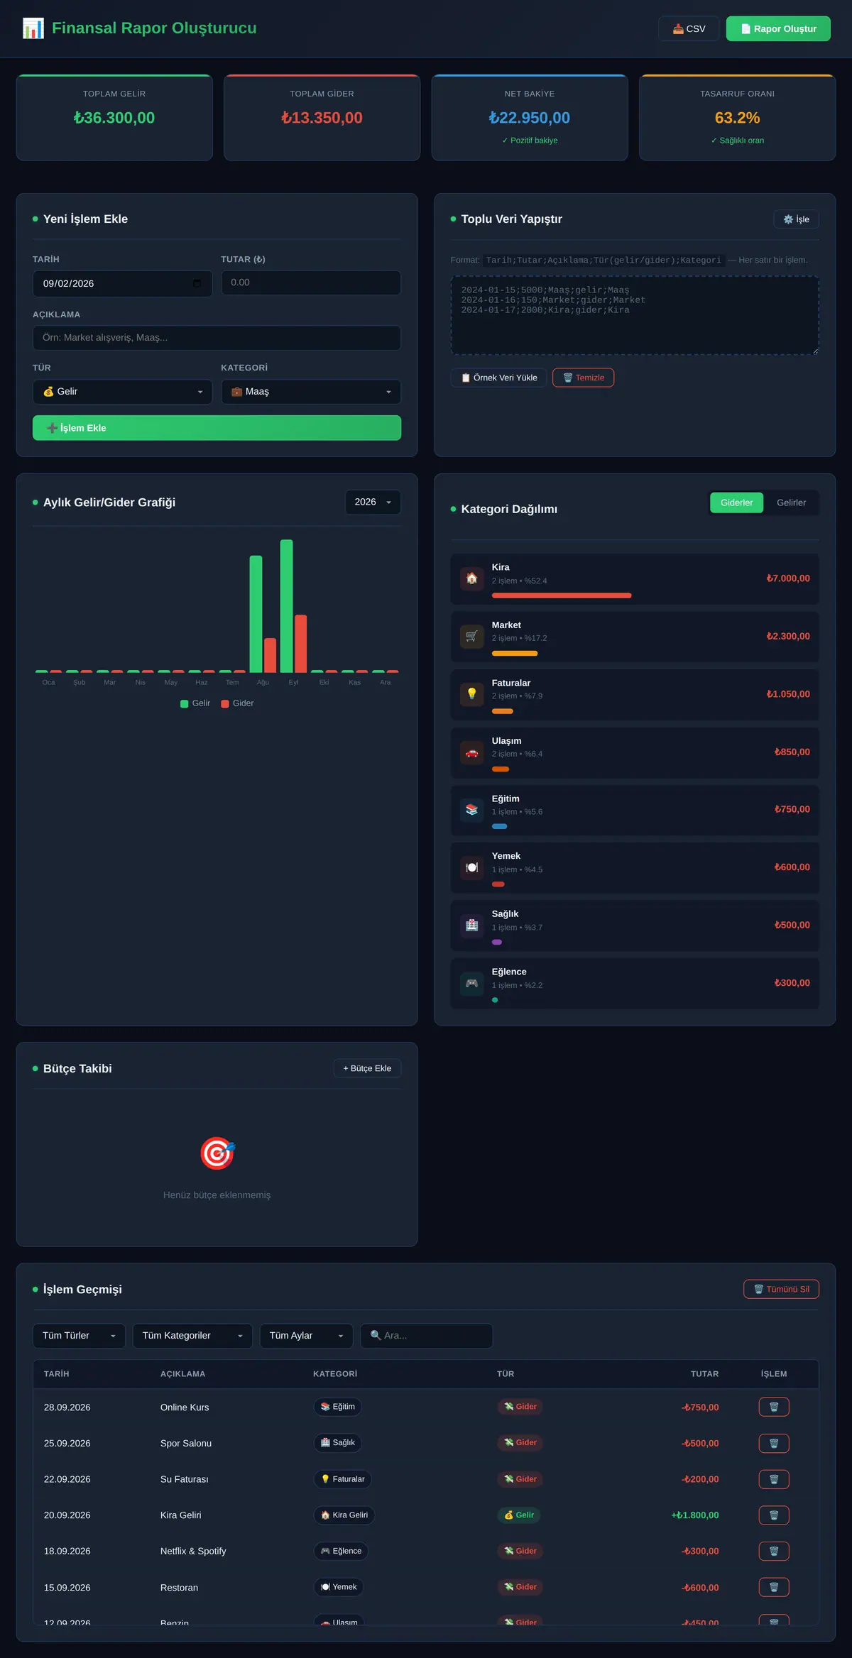Click the Market yellow progress bar
Screen dimensions: 852x1658
[515, 653]
